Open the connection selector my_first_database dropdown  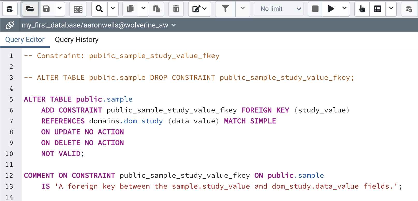[x=99, y=25]
